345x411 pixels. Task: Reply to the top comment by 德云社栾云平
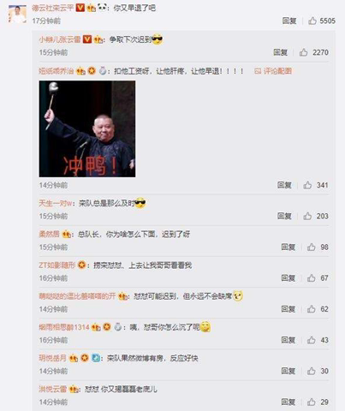(x=289, y=21)
